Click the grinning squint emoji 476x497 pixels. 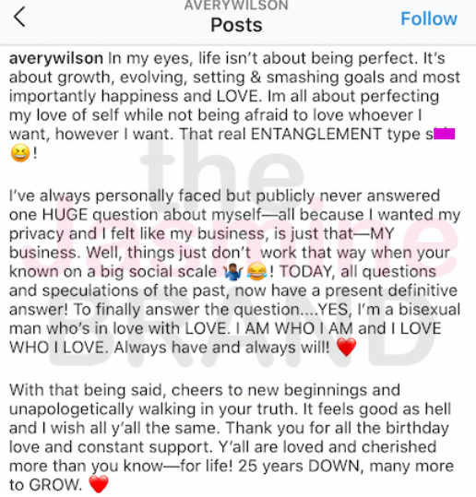tap(20, 153)
